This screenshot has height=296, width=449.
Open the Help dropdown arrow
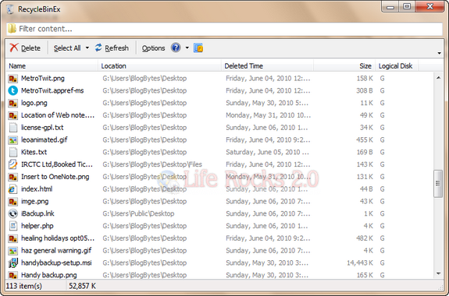click(187, 48)
